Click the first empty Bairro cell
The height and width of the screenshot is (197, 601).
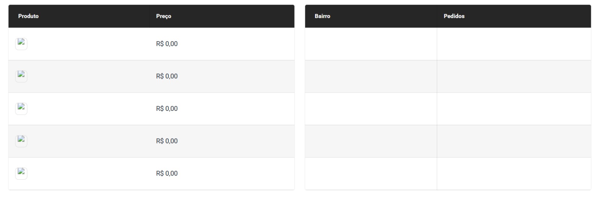coord(371,44)
